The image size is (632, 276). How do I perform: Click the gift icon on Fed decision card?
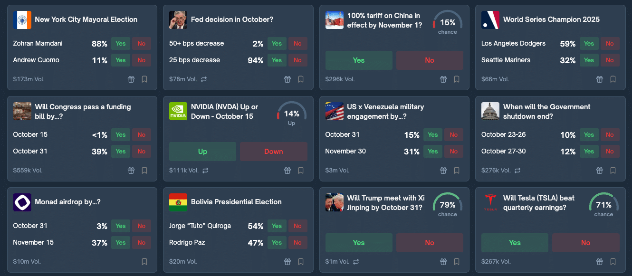tap(287, 79)
